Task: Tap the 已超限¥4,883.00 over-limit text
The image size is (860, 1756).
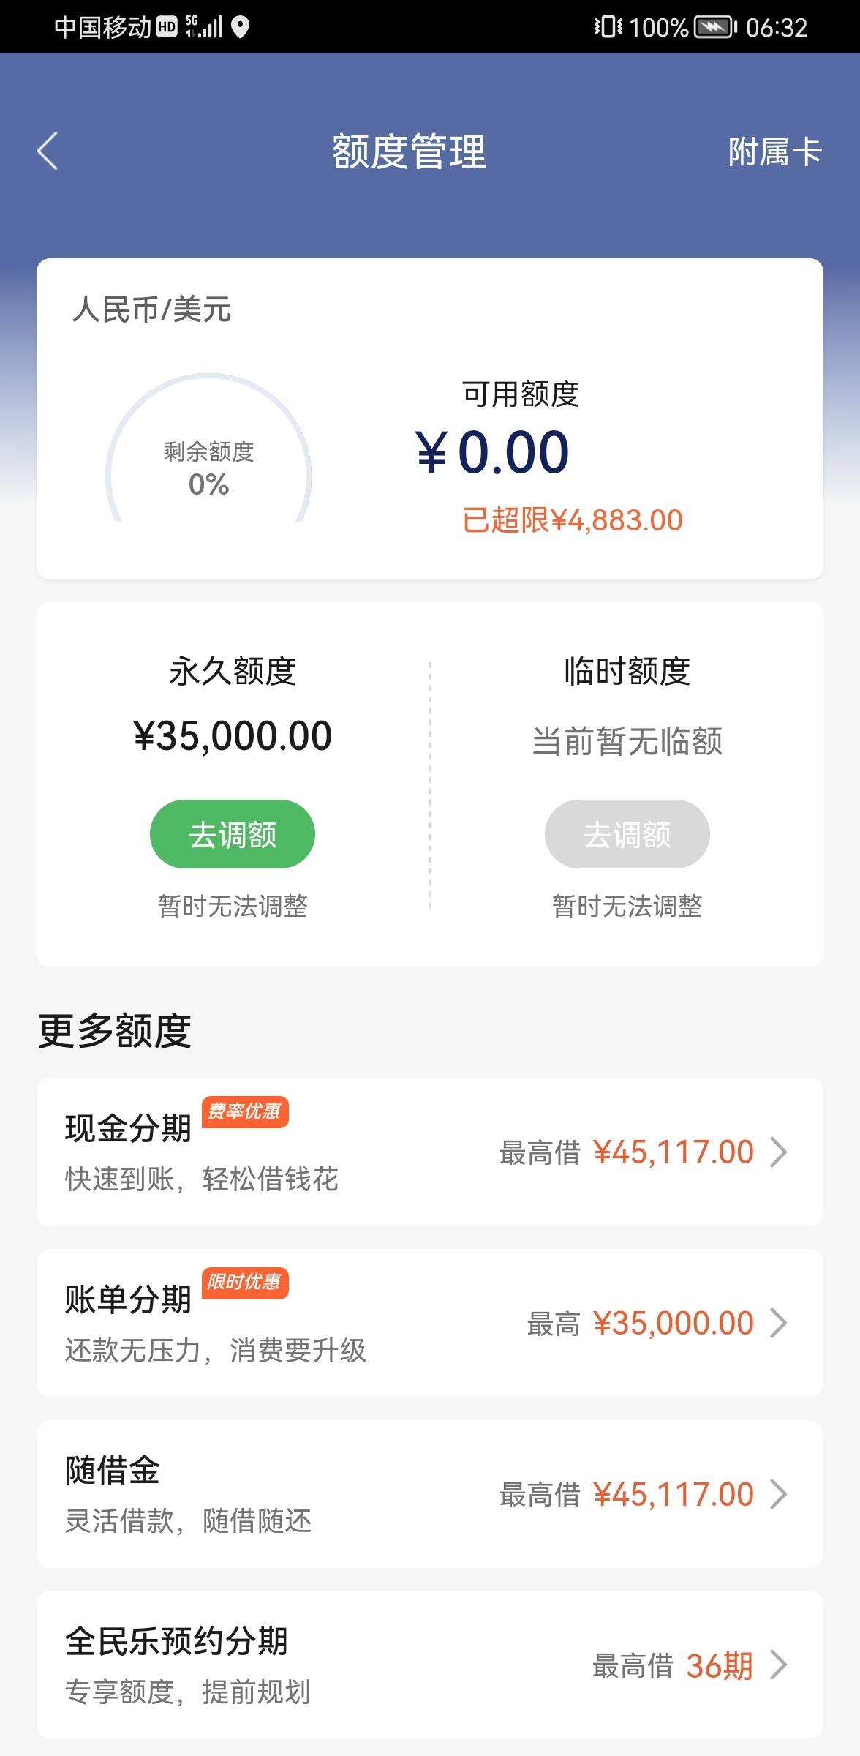Action: 573,520
